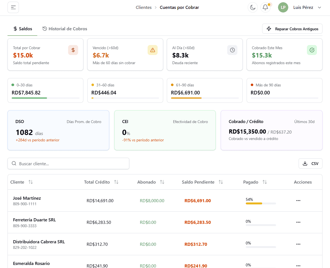Click the dollar icon on Total por Cobrar
This screenshot has width=330, height=268.
73,50
